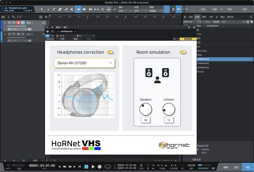This screenshot has height=172, width=254.
Task: Pin the plugin window
Action: click(x=189, y=27)
